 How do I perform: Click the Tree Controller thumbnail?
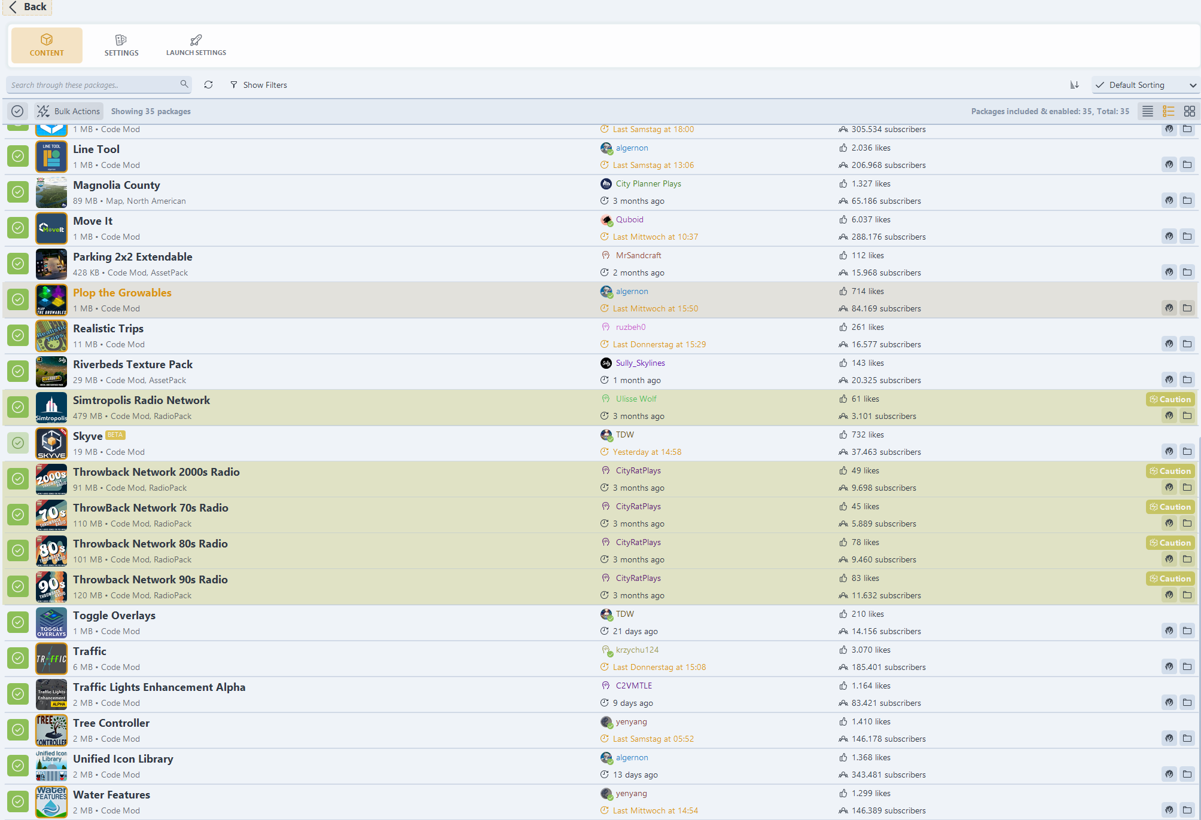pyautogui.click(x=51, y=730)
